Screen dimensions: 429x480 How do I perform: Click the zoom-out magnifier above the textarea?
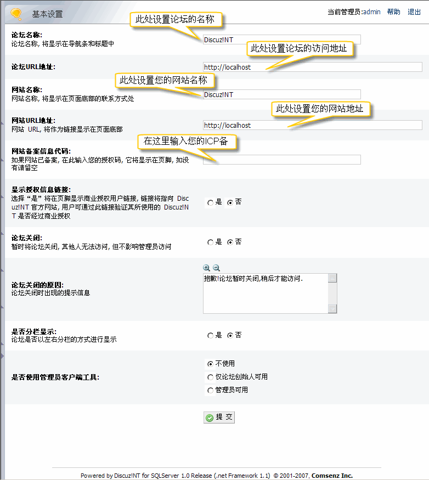pyautogui.click(x=216, y=268)
